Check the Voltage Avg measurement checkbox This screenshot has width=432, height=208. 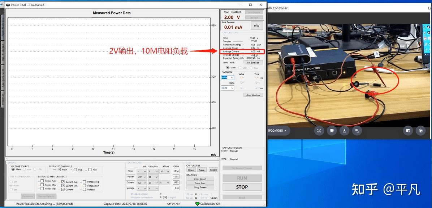83,181
